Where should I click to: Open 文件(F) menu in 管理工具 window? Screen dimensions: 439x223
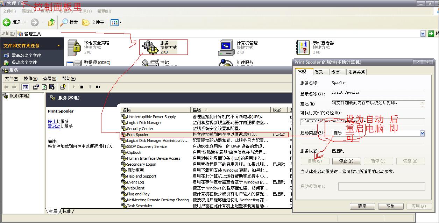coord(9,11)
